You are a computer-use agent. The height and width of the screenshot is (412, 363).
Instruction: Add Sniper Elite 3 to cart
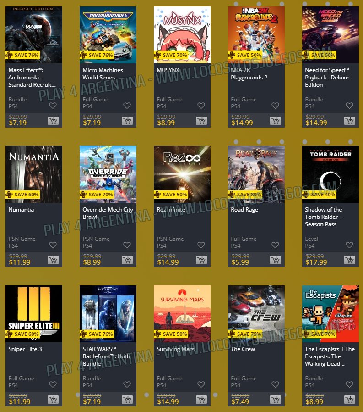[x=53, y=400]
